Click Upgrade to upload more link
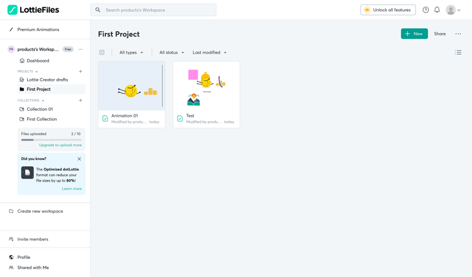The image size is (472, 277). [x=60, y=145]
